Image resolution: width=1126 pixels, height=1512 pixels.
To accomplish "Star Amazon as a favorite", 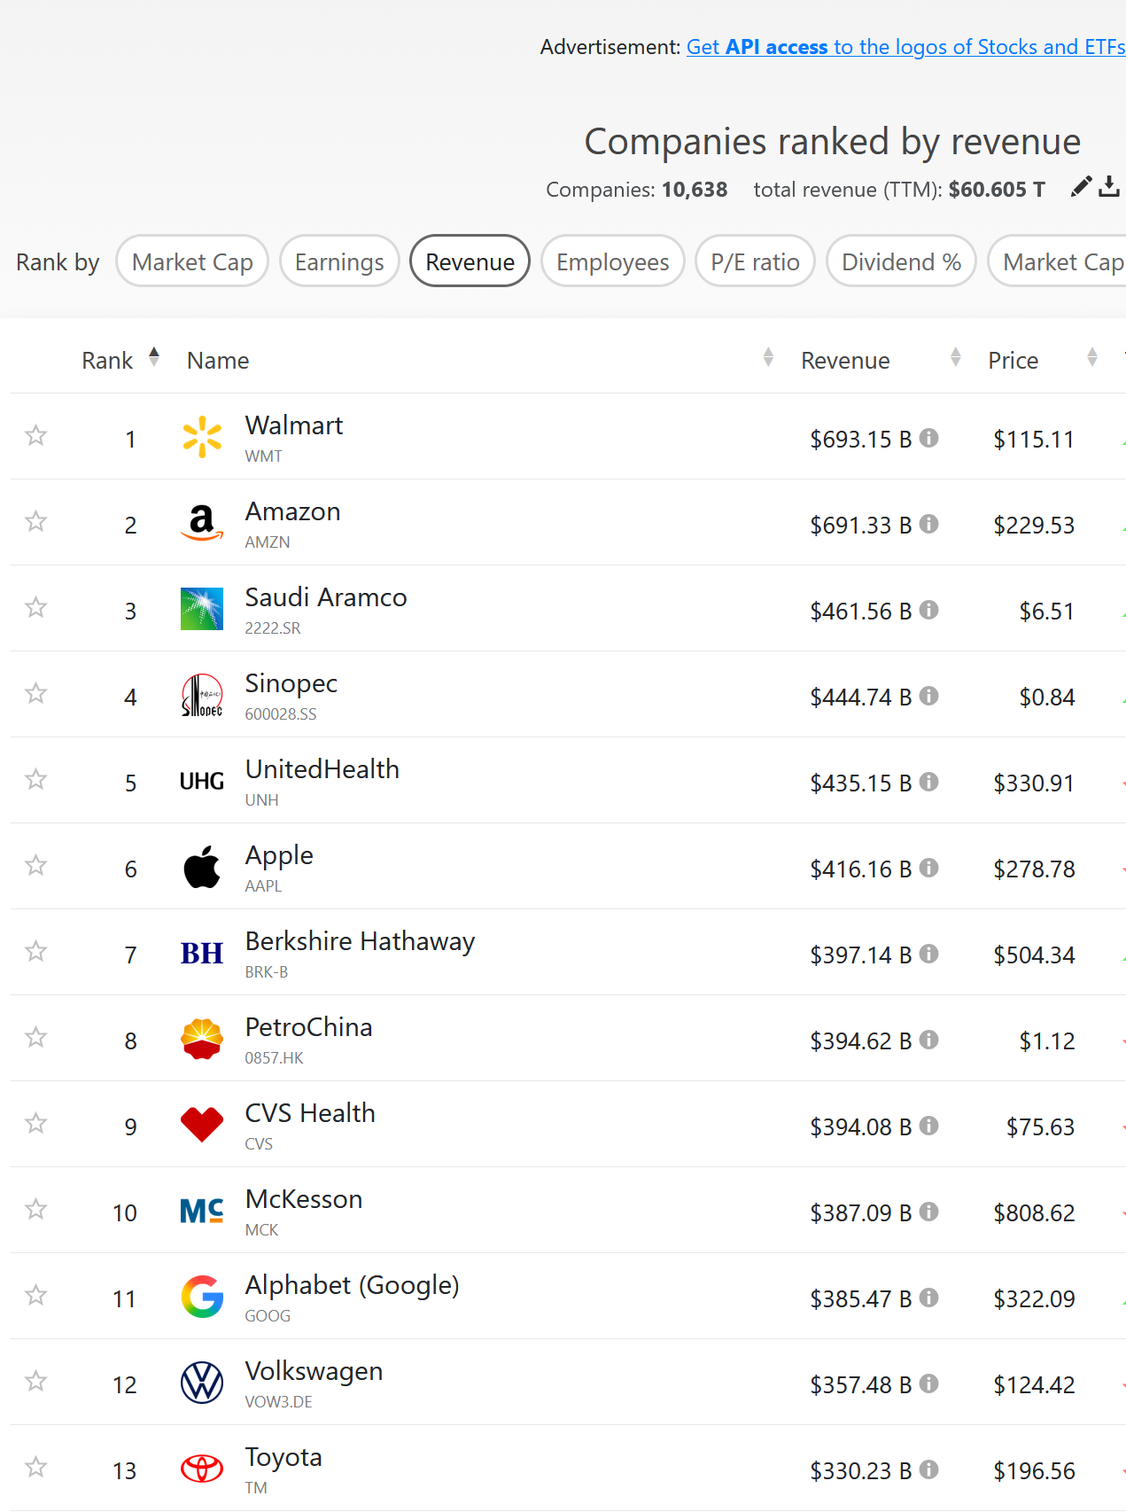I will point(35,521).
